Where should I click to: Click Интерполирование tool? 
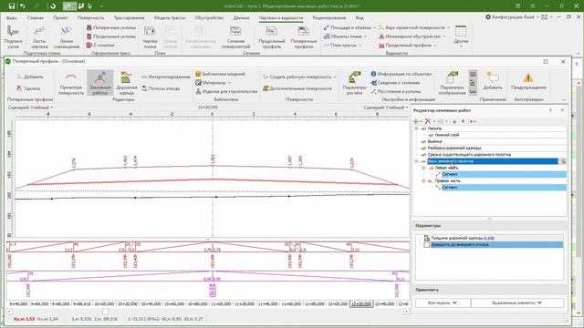pos(166,77)
